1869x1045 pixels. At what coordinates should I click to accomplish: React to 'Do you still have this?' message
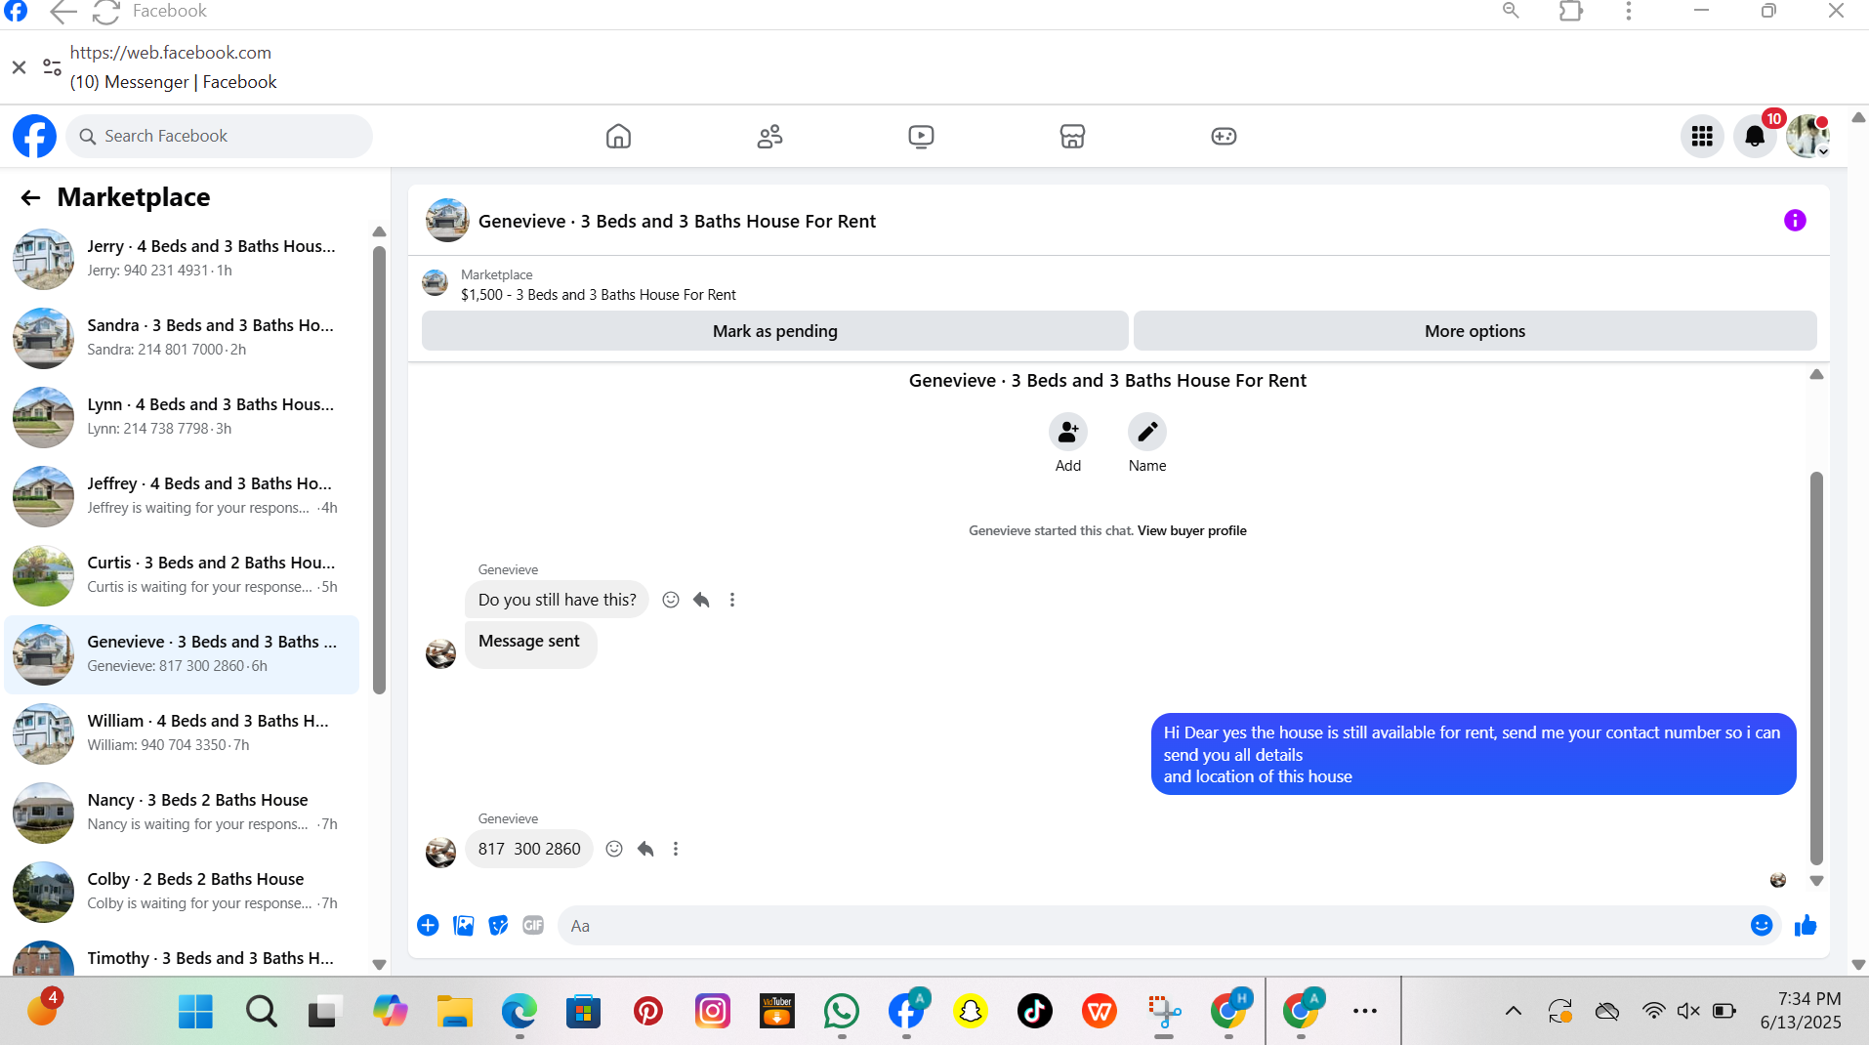(x=671, y=600)
